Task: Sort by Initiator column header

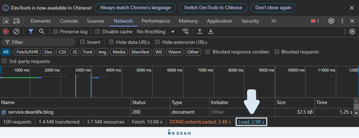Action: tap(242, 103)
